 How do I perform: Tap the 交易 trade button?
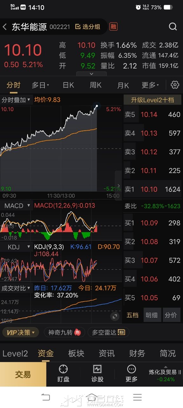point(23,375)
